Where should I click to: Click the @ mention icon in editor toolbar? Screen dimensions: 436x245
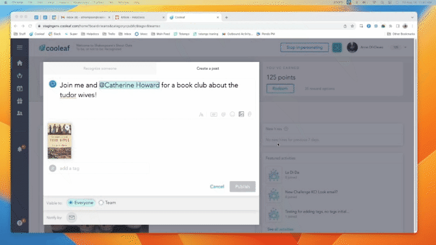tap(223, 115)
